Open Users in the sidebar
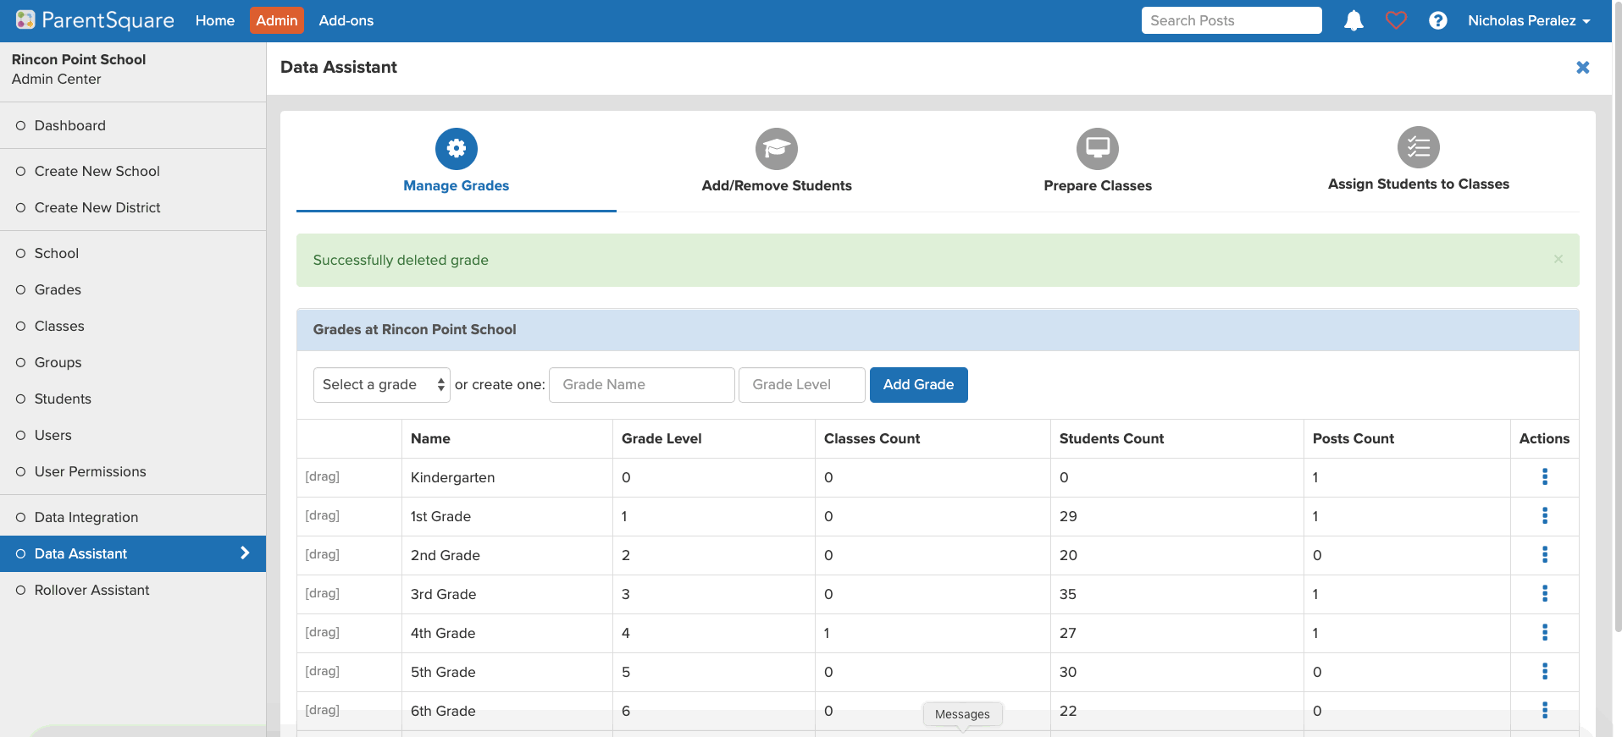1622x737 pixels. point(133,435)
